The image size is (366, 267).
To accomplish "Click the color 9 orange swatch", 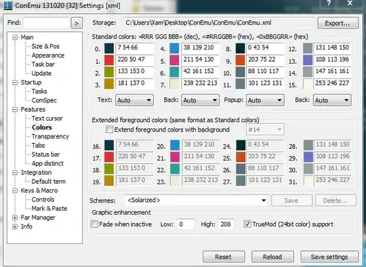I will (x=240, y=60).
